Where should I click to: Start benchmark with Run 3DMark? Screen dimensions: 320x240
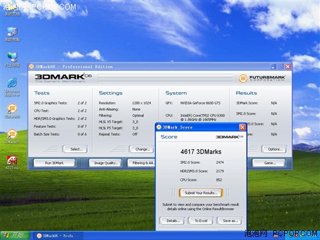(x=54, y=163)
